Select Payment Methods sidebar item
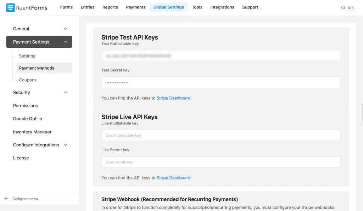Screen dimensions: 363x211 [44, 68]
